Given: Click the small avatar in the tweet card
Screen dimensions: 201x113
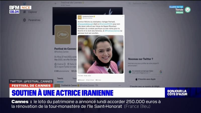Looking at the screenshot, I should 80,17.
